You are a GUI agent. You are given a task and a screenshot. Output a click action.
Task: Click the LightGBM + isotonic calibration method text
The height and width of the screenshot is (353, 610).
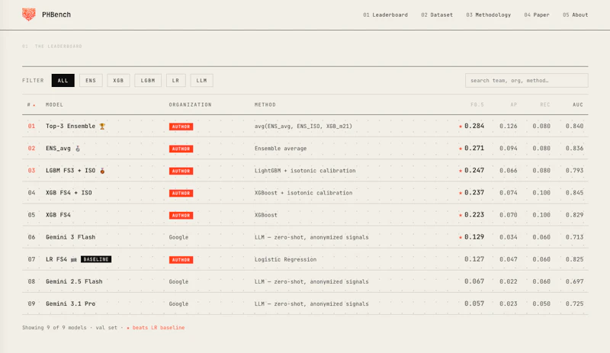pos(305,171)
